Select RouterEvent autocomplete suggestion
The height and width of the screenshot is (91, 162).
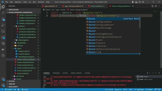(x=113, y=40)
